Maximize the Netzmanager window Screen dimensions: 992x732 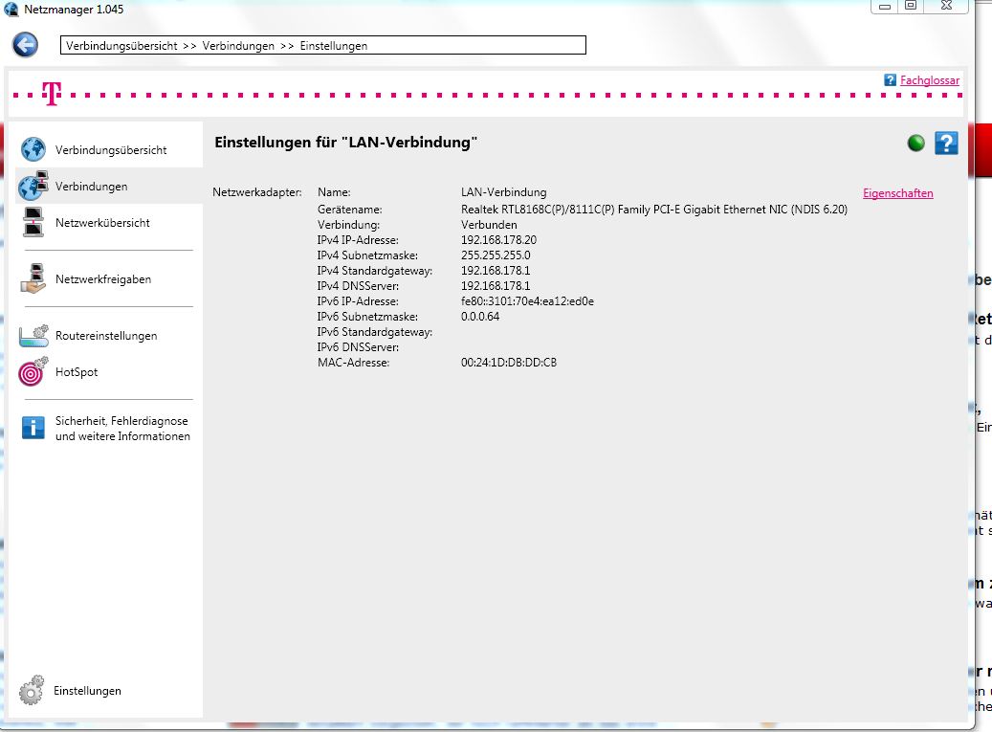pyautogui.click(x=911, y=6)
